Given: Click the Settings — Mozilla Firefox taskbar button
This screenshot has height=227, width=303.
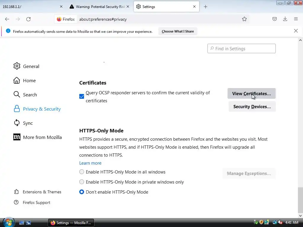Looking at the screenshot, I should (x=71, y=223).
